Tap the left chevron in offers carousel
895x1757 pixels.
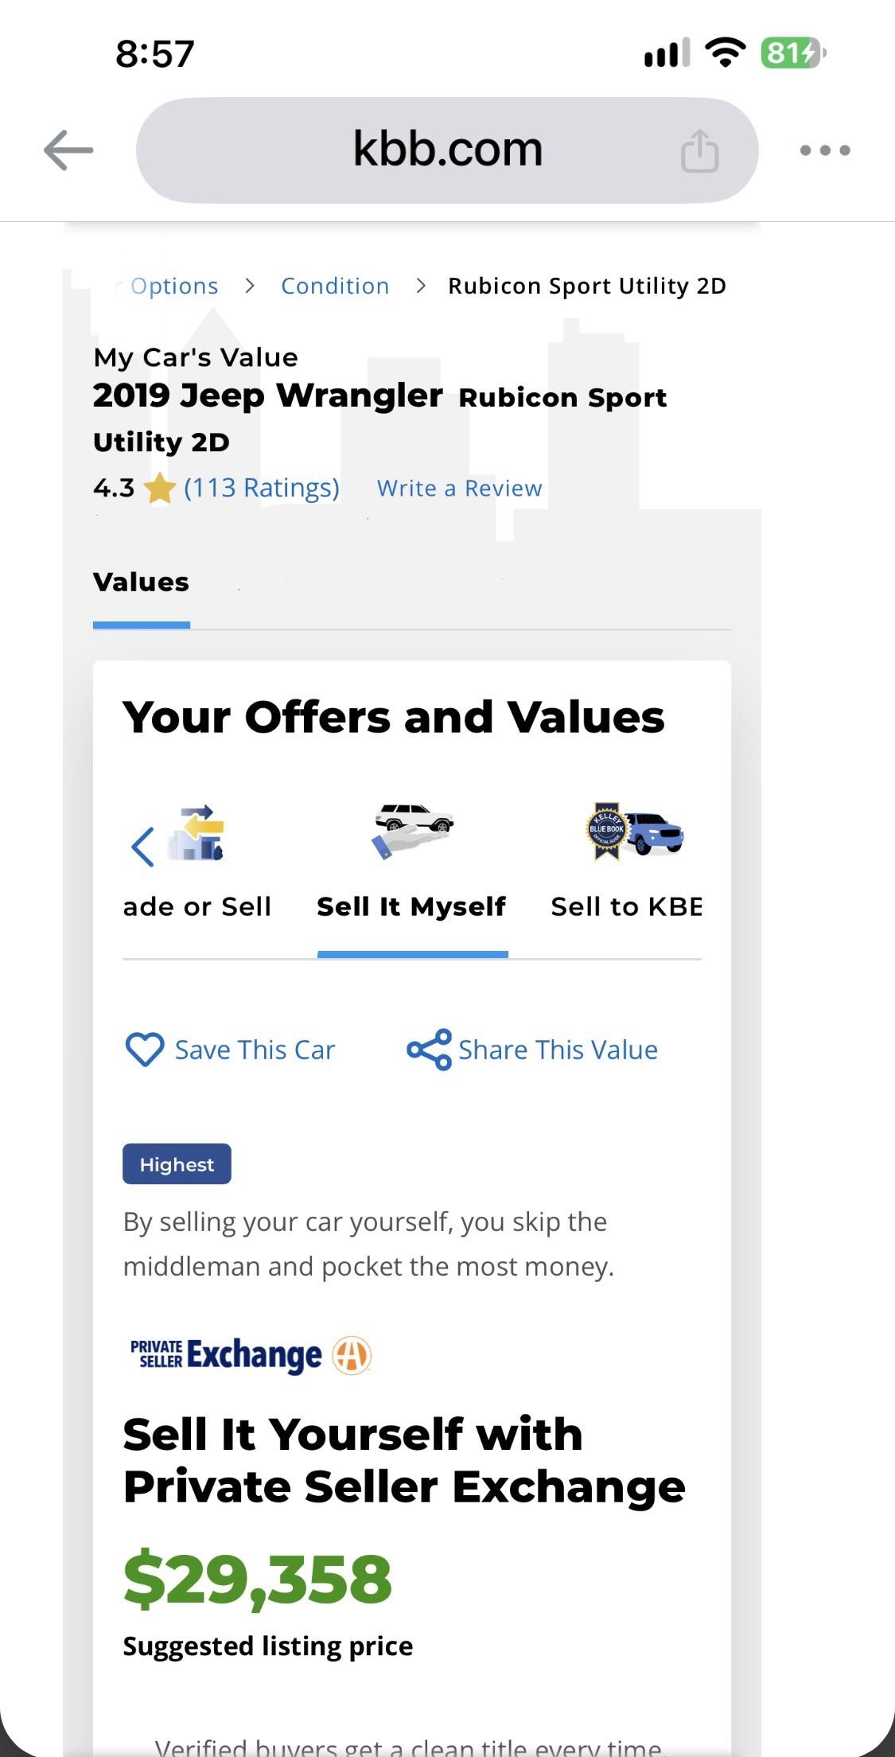[142, 846]
